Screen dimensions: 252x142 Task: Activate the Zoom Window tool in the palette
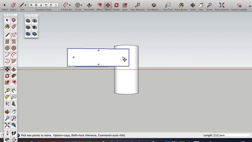tap(14, 118)
